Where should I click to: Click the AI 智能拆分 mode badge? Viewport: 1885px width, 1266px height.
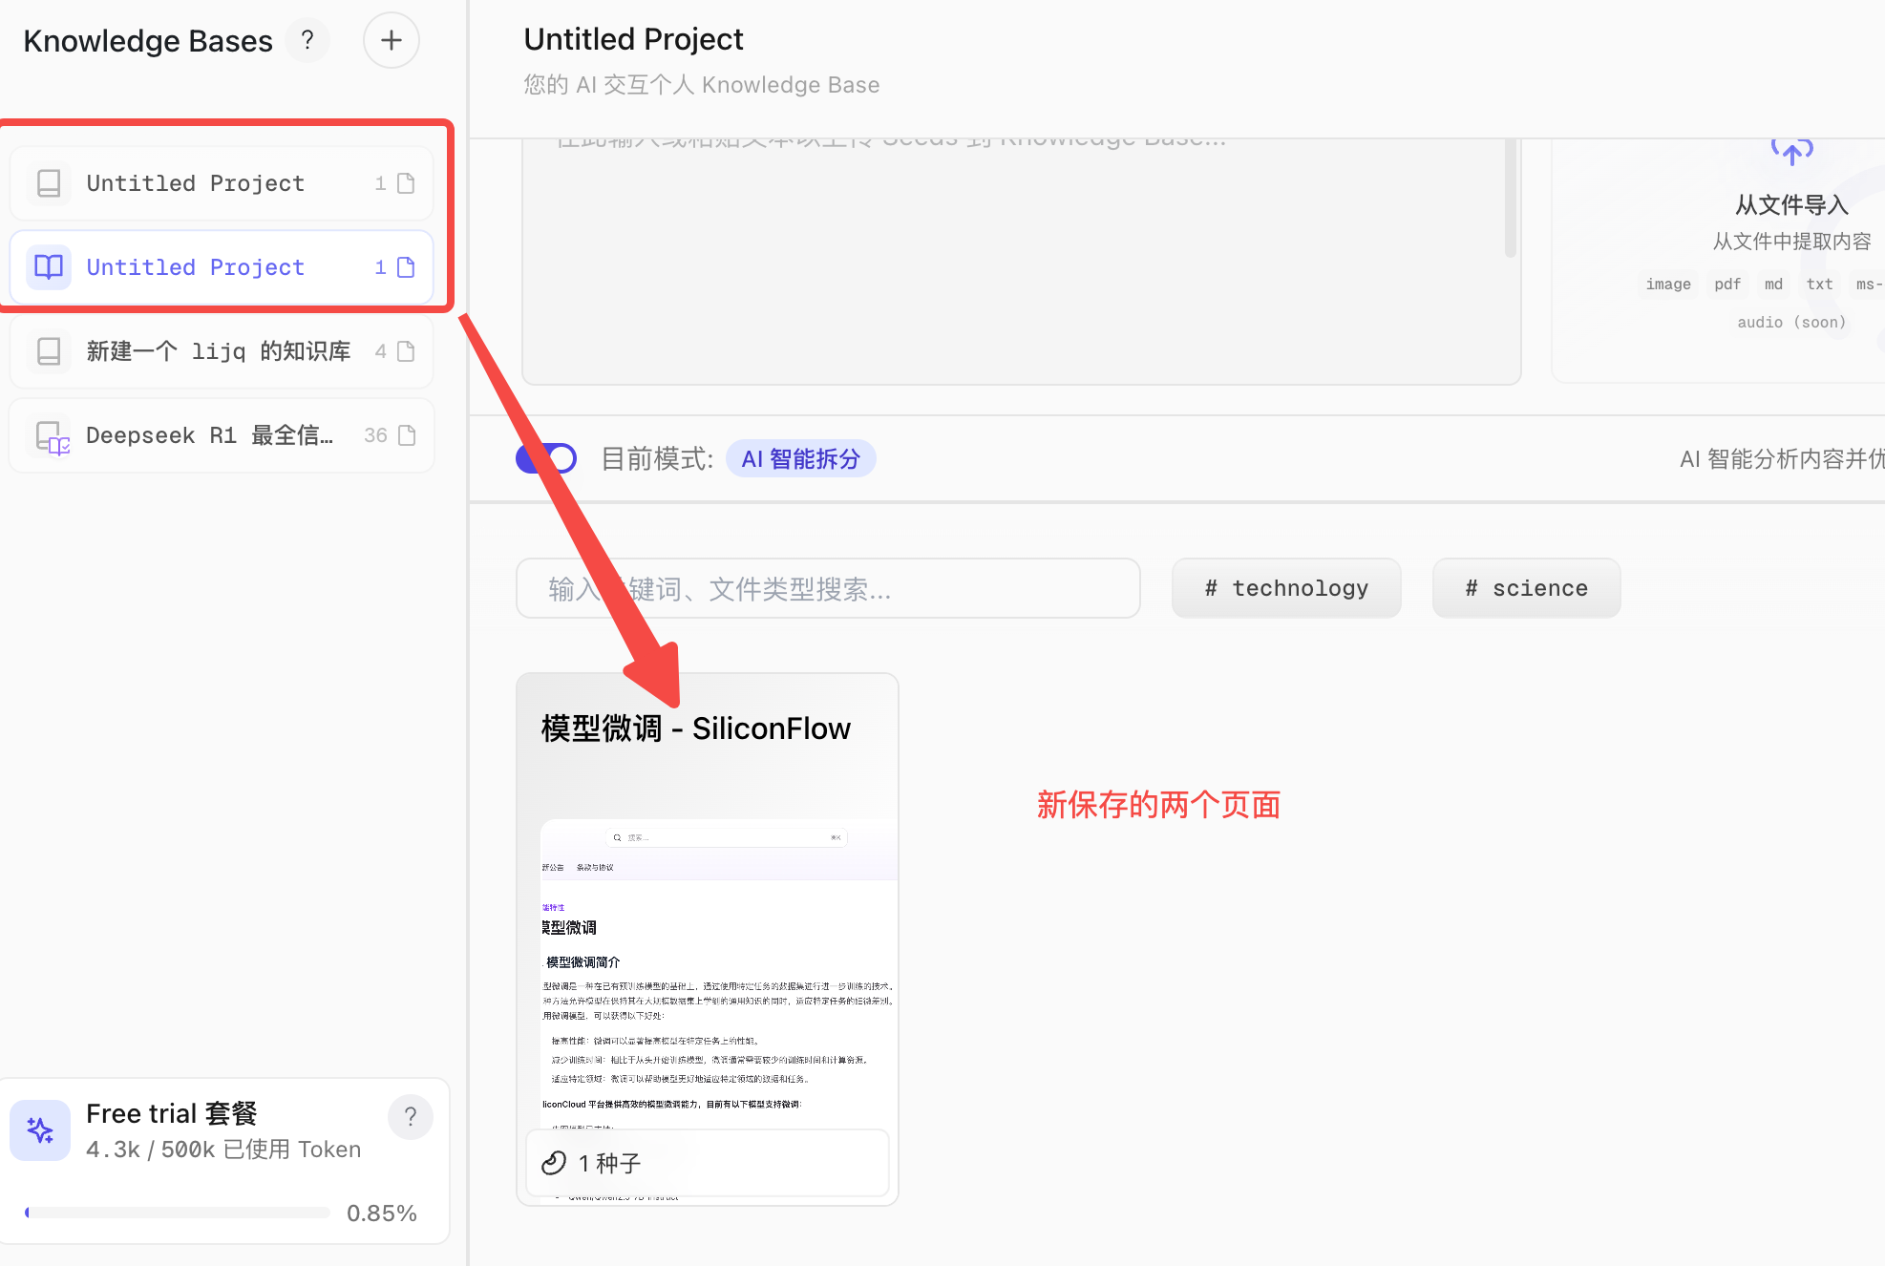click(800, 458)
